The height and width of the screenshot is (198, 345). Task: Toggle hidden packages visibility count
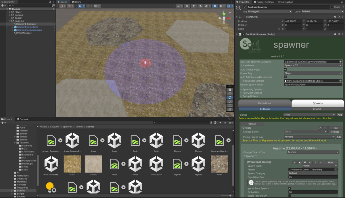231,123
